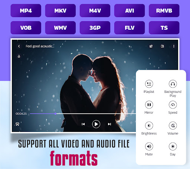Screen dimensions: 190x169
Task: Skip to the next track
Action: point(109,124)
